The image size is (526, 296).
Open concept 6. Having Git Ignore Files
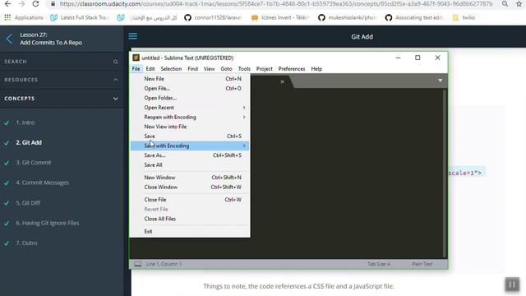(x=48, y=223)
